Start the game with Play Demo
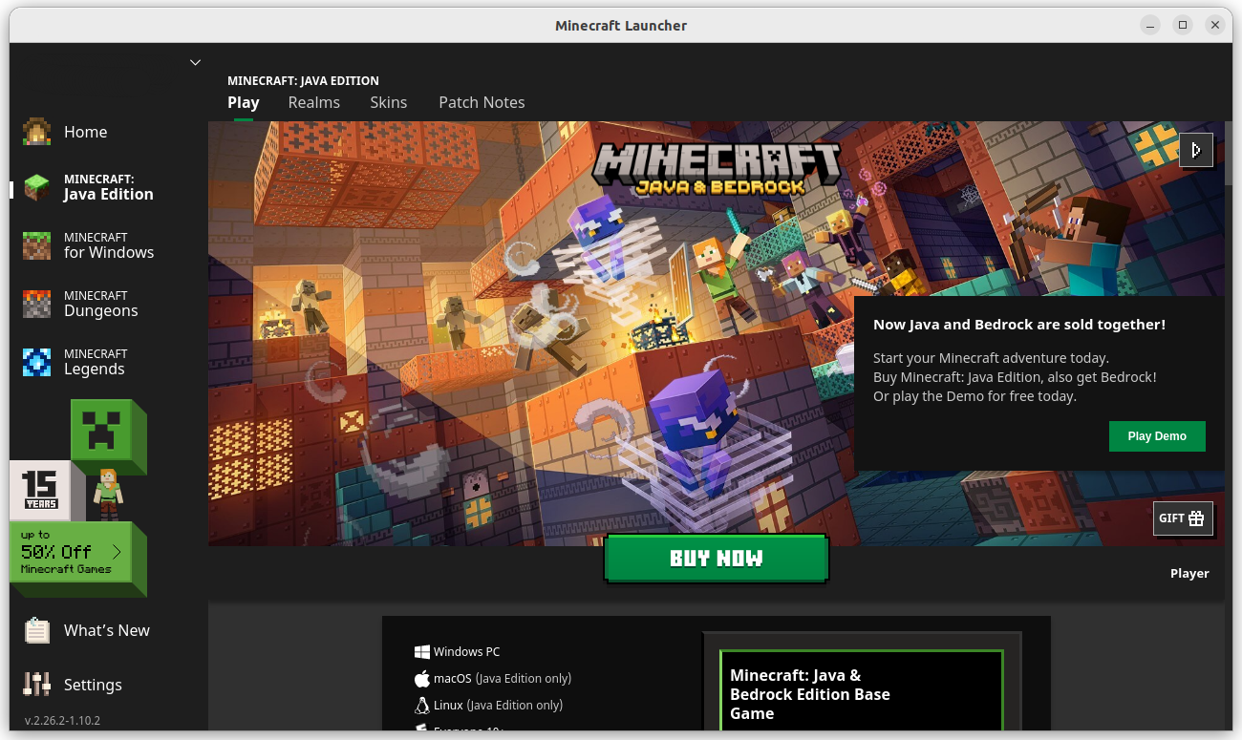Screen dimensions: 1242x740 point(1157,436)
